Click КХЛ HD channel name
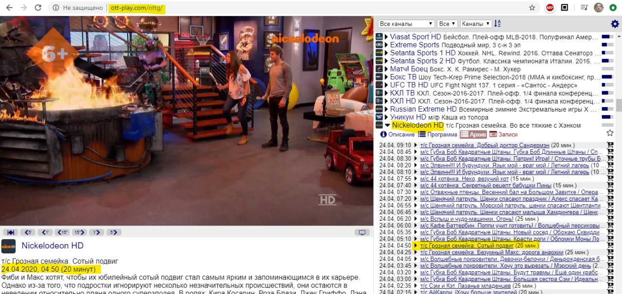Image resolution: width=622 pixels, height=294 pixels. click(x=403, y=101)
